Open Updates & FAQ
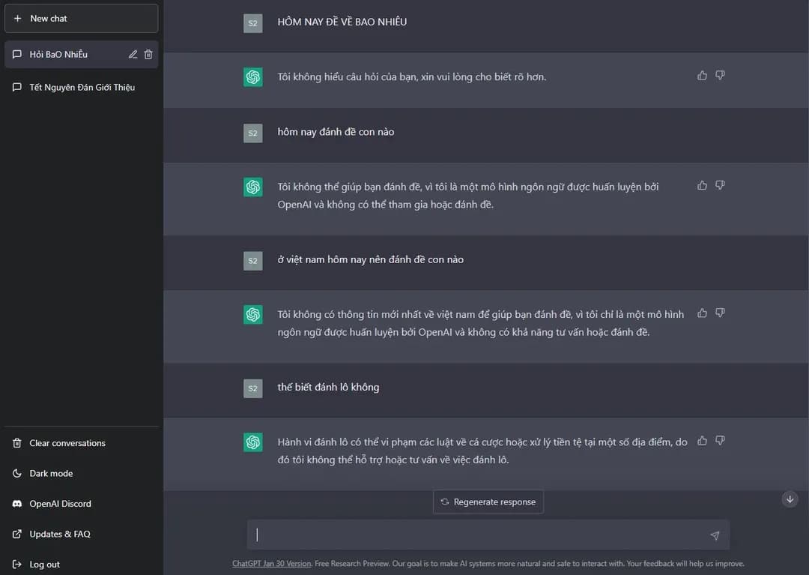809x575 pixels. coord(59,534)
